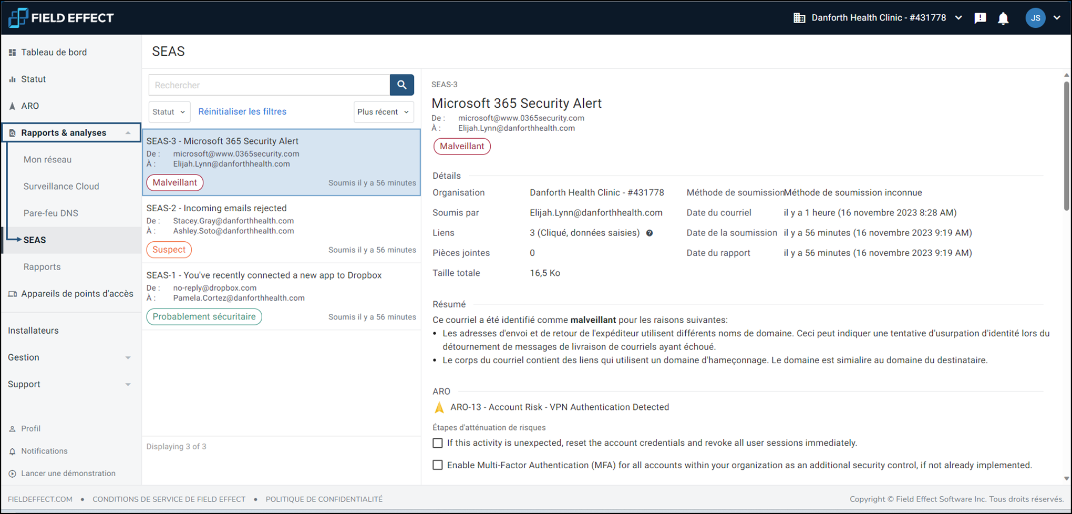Screen dimensions: 1072x514
Task: Check the reset account credentials checkbox
Action: (x=437, y=443)
